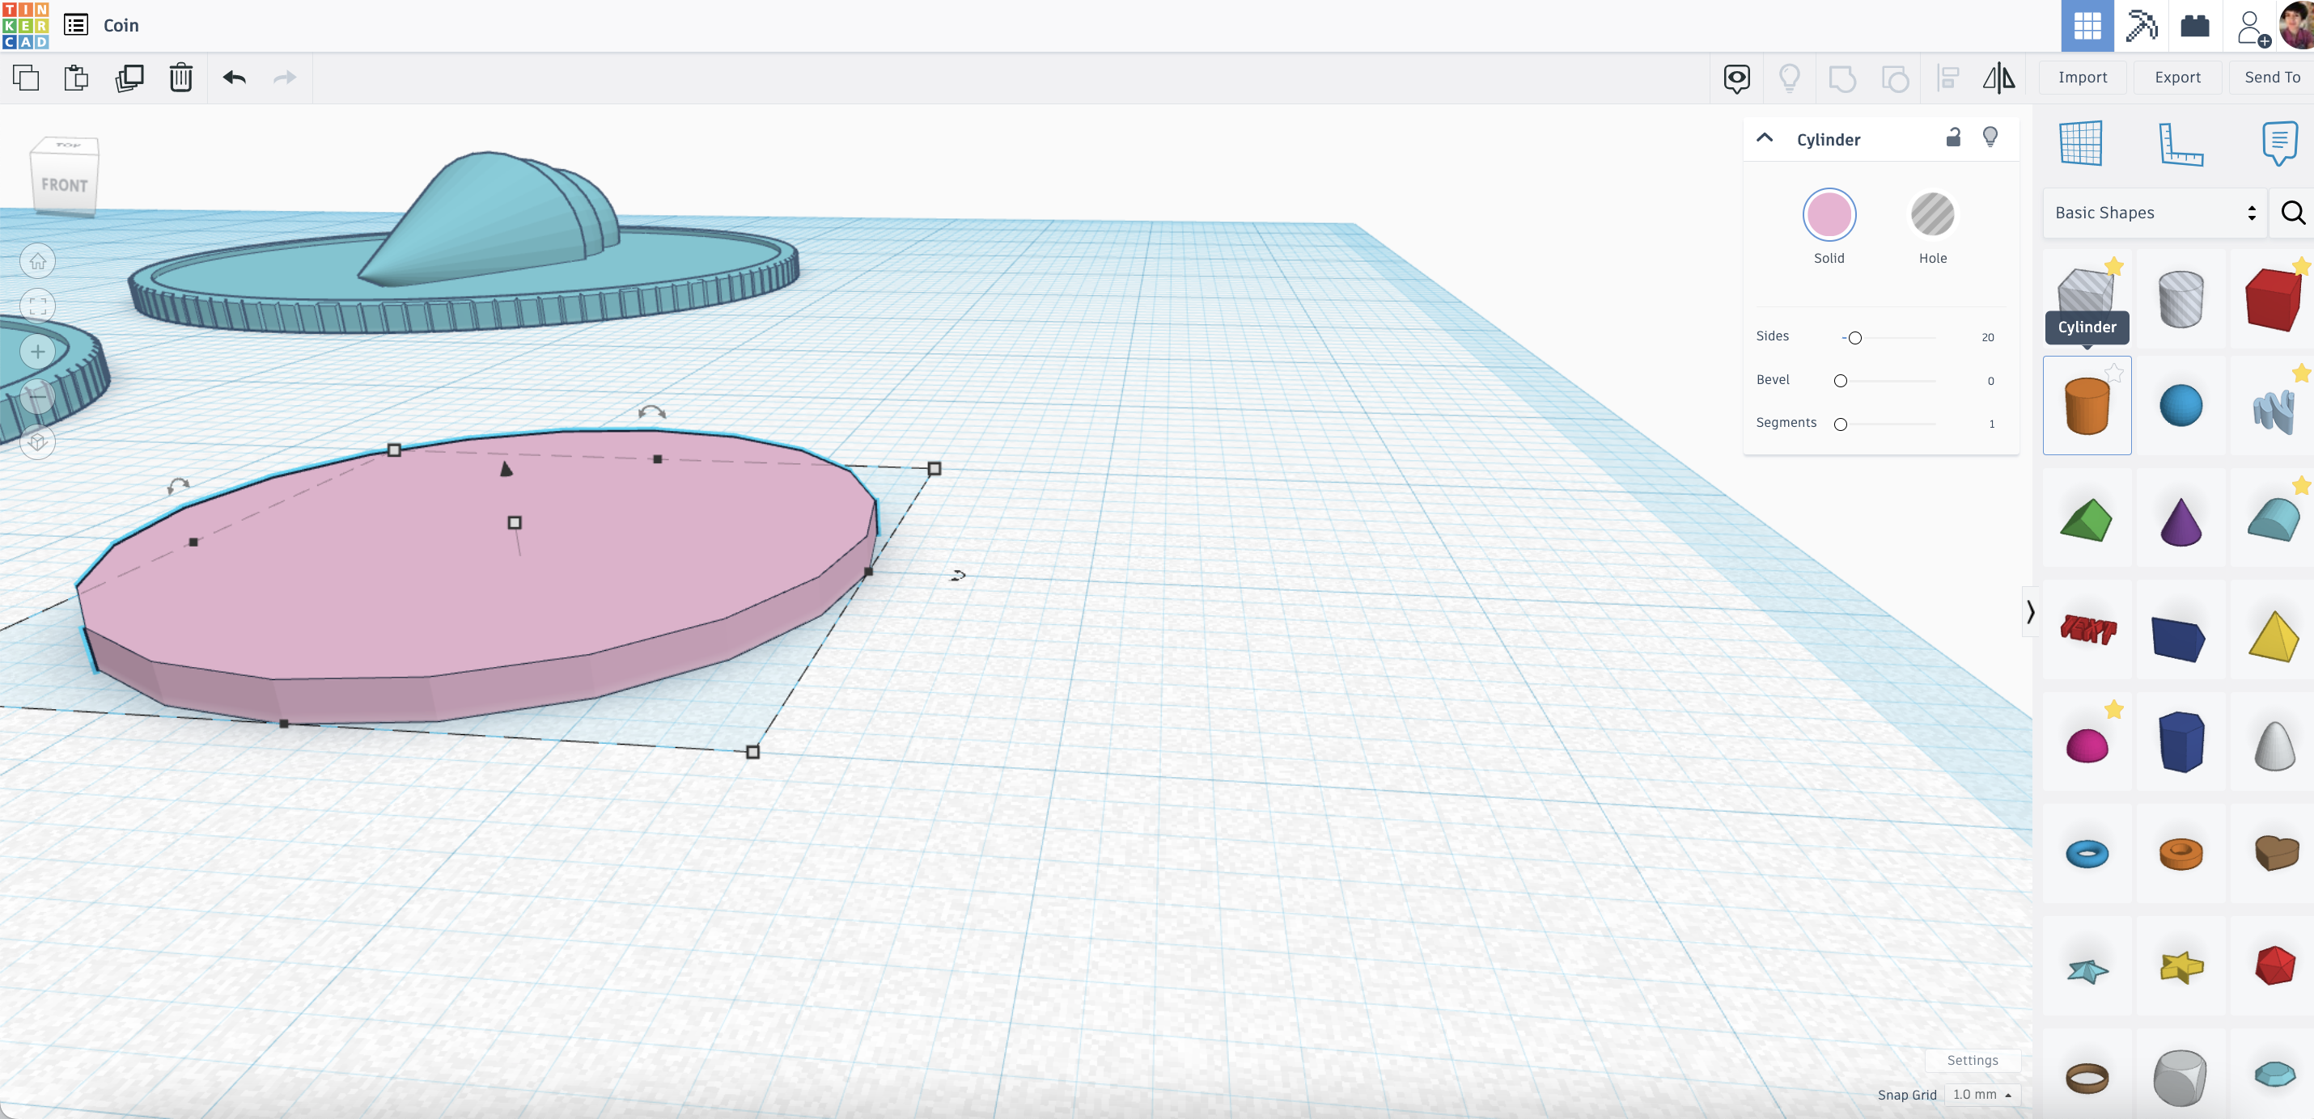Open the Snap Grid 1.0 mm dropdown

(1981, 1094)
